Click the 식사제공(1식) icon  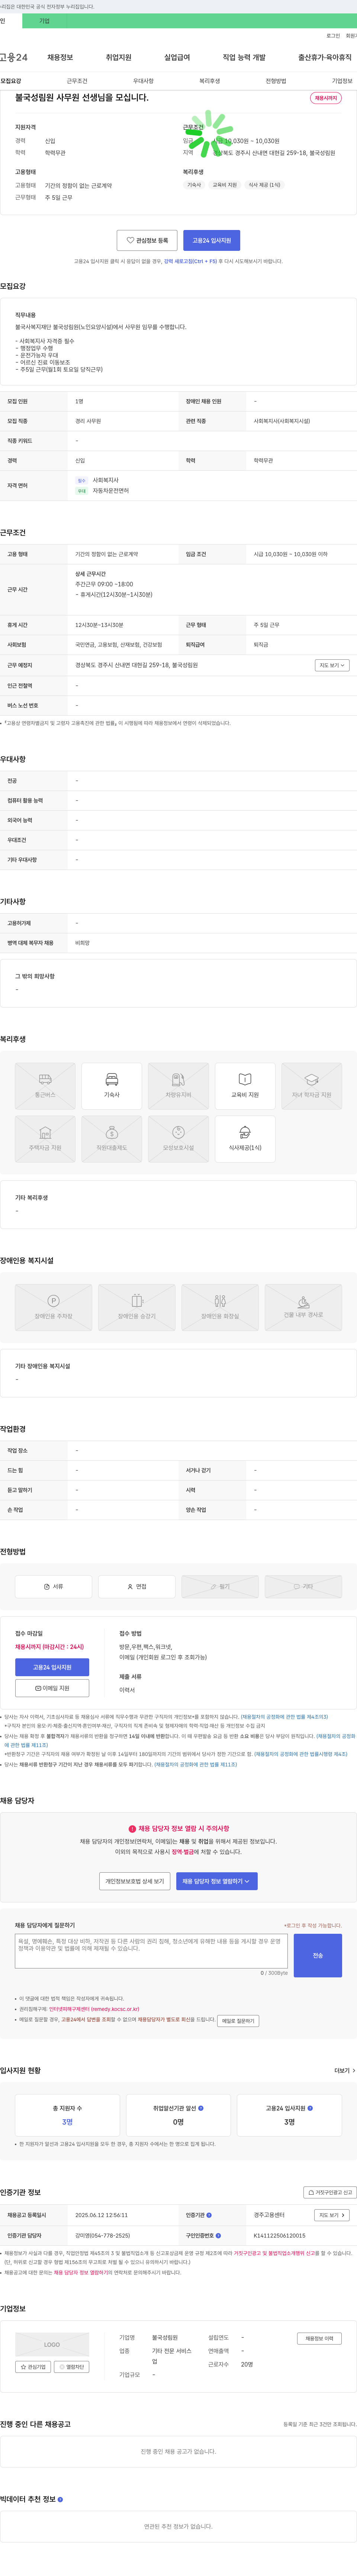245,1139
